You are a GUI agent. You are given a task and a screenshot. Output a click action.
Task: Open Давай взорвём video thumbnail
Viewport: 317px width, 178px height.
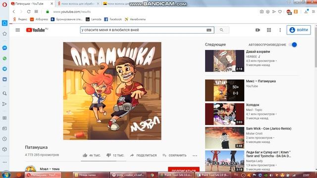tap(224, 61)
